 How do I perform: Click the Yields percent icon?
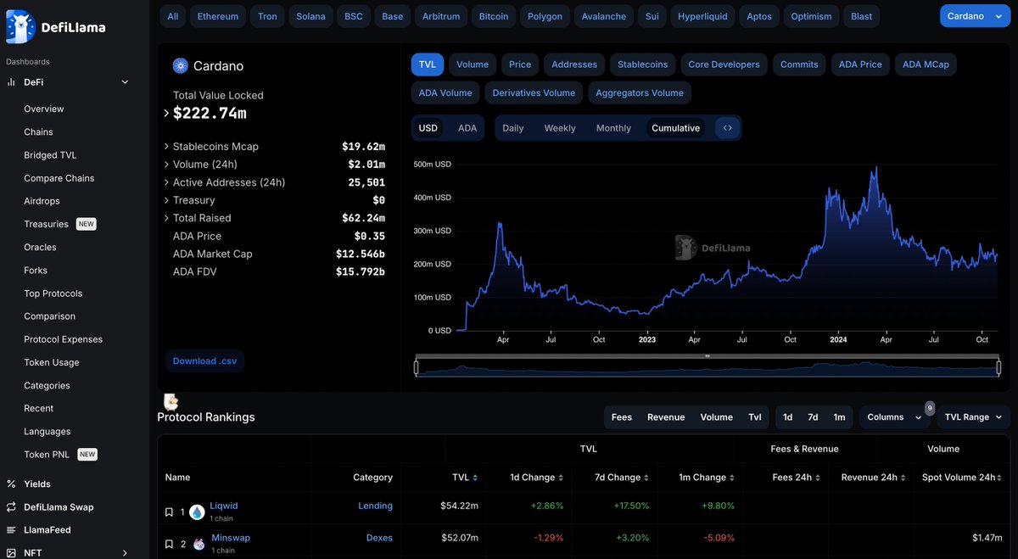tap(11, 484)
